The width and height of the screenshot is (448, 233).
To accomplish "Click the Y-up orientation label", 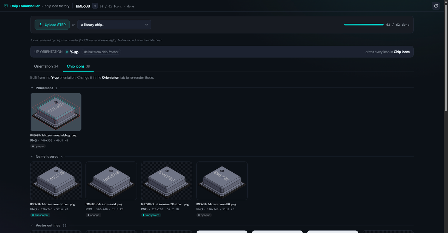I will click(74, 52).
